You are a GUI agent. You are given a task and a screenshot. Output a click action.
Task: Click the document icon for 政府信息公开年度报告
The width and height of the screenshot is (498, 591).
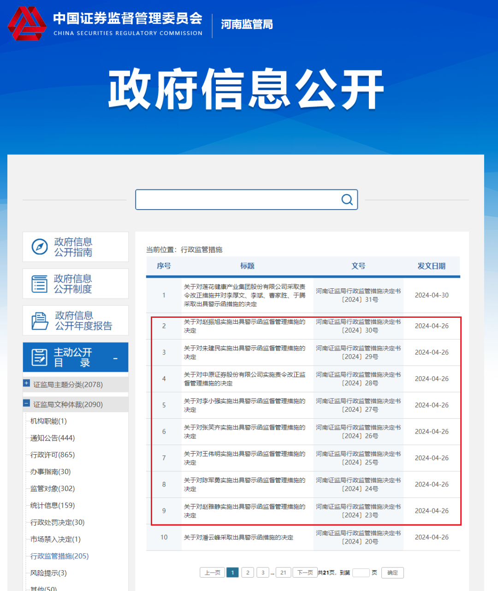pos(39,321)
